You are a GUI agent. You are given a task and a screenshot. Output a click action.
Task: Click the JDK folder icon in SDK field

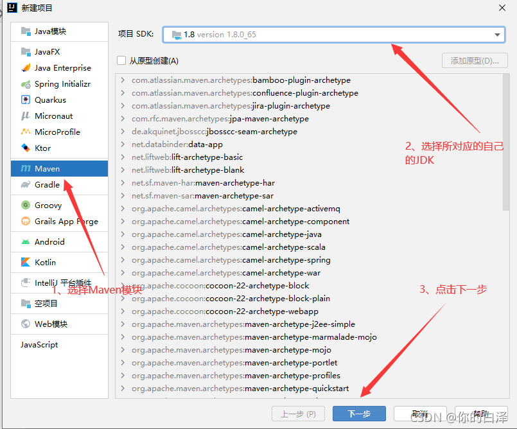click(177, 35)
